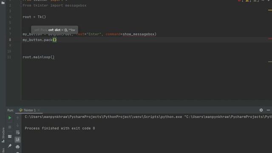The height and width of the screenshot is (153, 272).
Task: Toggle soft-wrap in Run console
Action: [17, 133]
